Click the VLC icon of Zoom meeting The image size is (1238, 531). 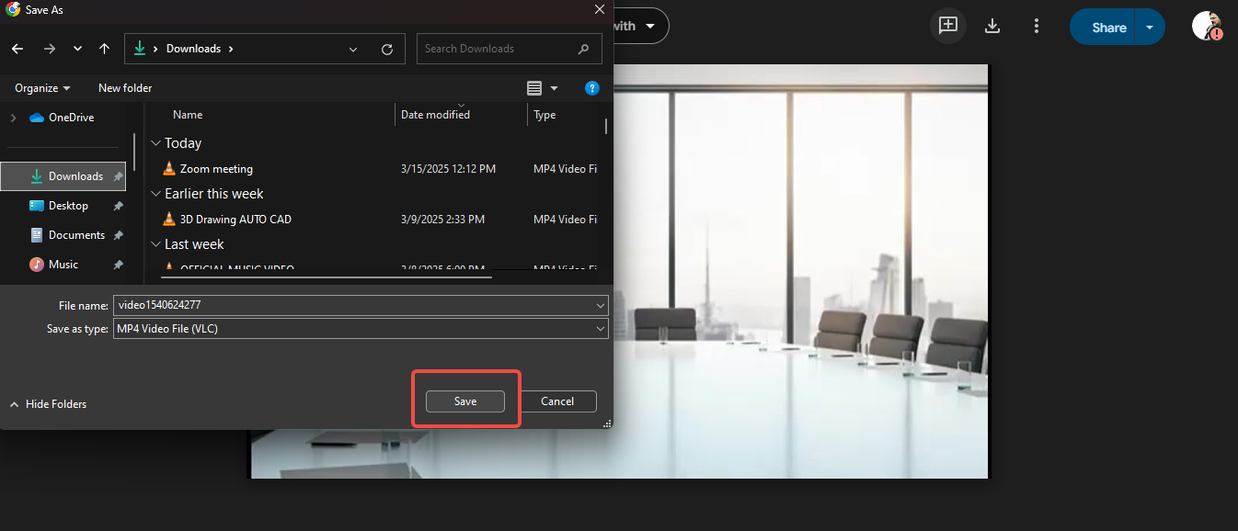(x=168, y=168)
